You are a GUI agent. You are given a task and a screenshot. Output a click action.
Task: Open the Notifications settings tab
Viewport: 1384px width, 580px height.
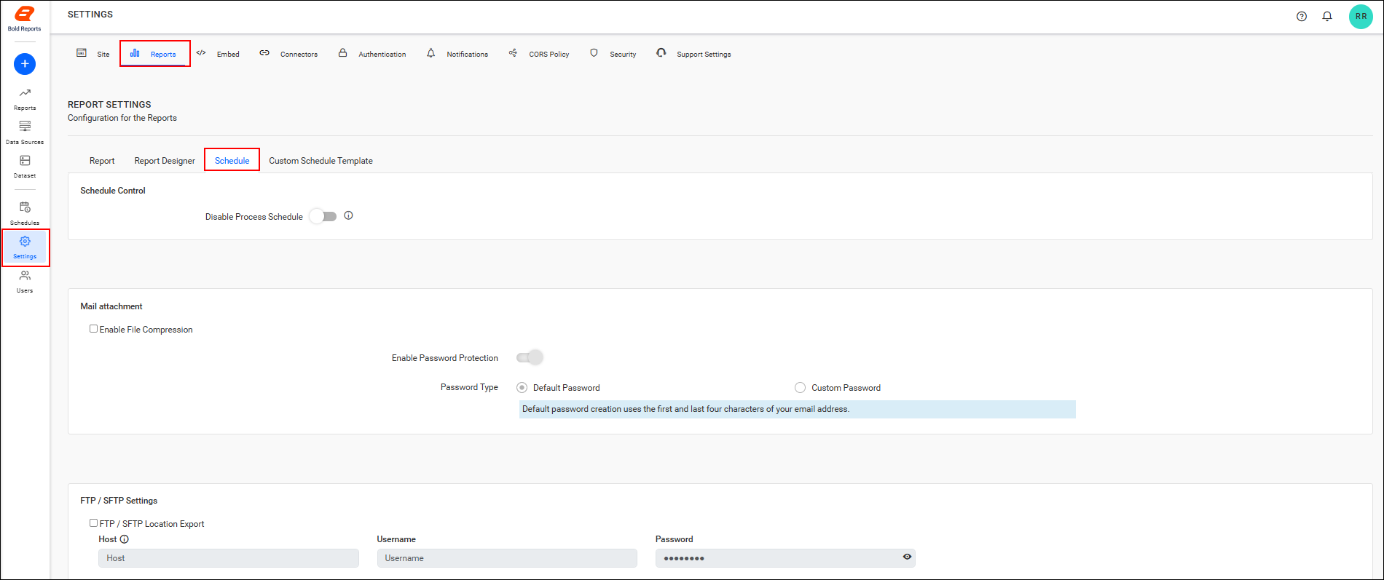pyautogui.click(x=457, y=54)
